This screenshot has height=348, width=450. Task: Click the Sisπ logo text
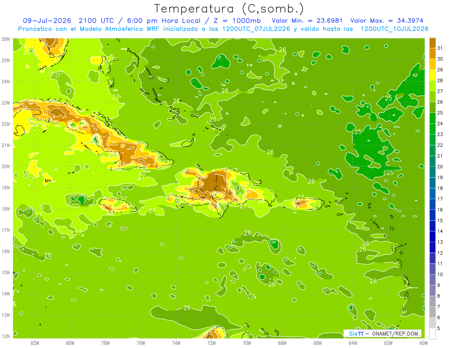[x=356, y=333]
